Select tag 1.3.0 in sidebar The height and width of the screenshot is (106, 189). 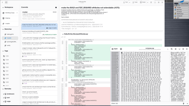(x=10, y=75)
